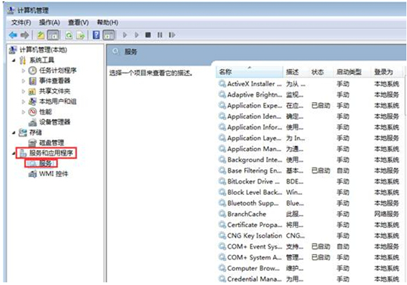Open the 操作(A) menu
Image resolution: width=407 pixels, height=285 pixels.
tap(49, 23)
